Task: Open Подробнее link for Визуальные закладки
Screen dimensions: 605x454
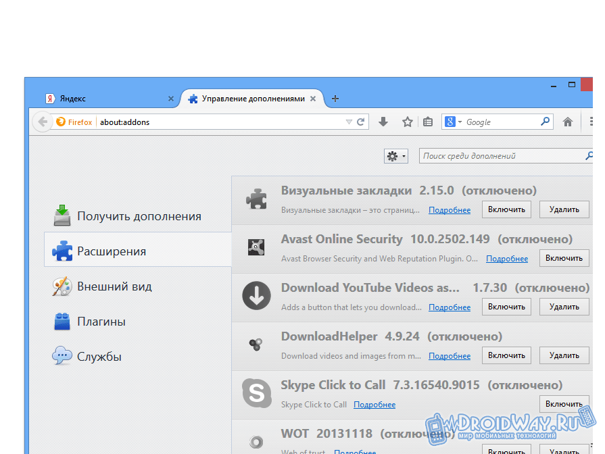Action: click(450, 210)
